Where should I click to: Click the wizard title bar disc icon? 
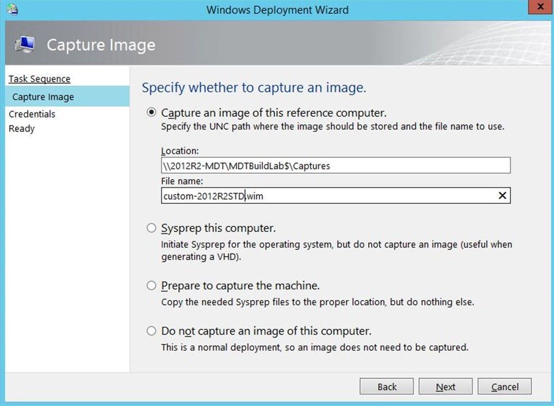coord(12,10)
